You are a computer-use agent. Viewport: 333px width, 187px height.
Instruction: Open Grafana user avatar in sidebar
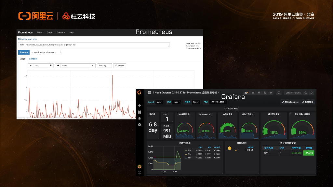140,167
